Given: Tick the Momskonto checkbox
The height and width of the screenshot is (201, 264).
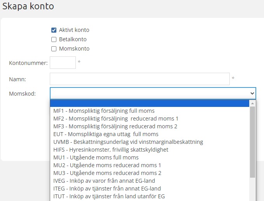Looking at the screenshot, I should point(54,49).
